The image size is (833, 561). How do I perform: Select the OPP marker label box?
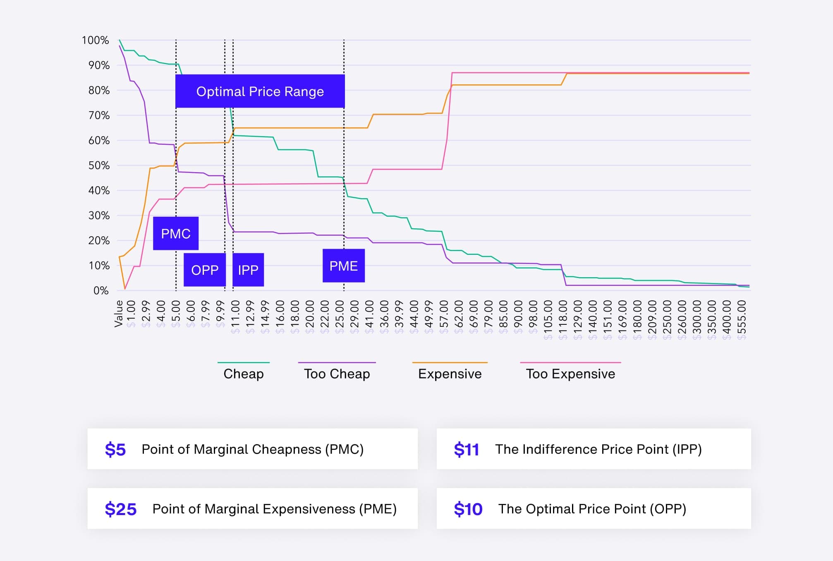(205, 270)
